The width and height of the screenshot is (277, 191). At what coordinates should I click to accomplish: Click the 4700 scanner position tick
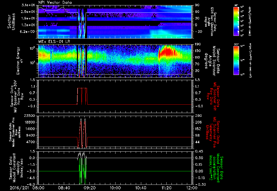(31, 142)
